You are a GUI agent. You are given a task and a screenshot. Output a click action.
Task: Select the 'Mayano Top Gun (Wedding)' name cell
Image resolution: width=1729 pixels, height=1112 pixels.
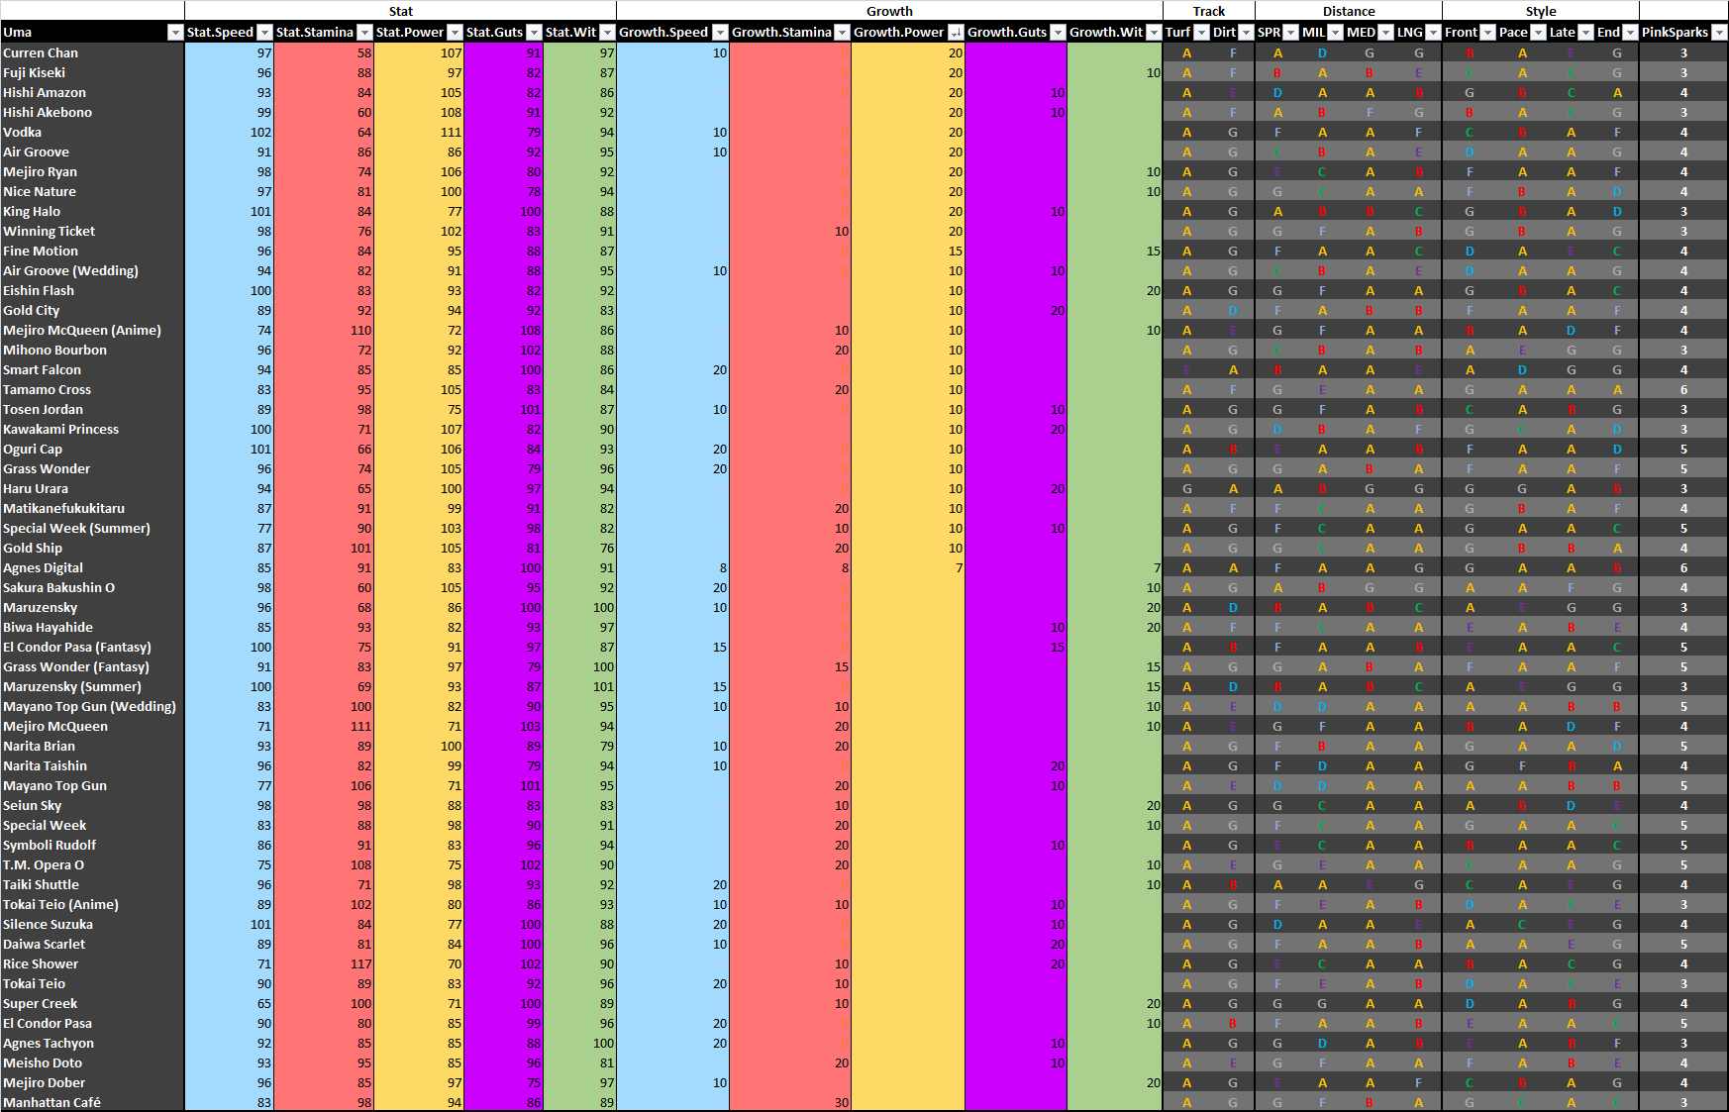[x=92, y=706]
